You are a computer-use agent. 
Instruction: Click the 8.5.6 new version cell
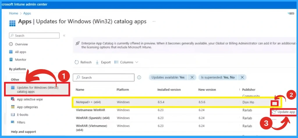(201, 102)
